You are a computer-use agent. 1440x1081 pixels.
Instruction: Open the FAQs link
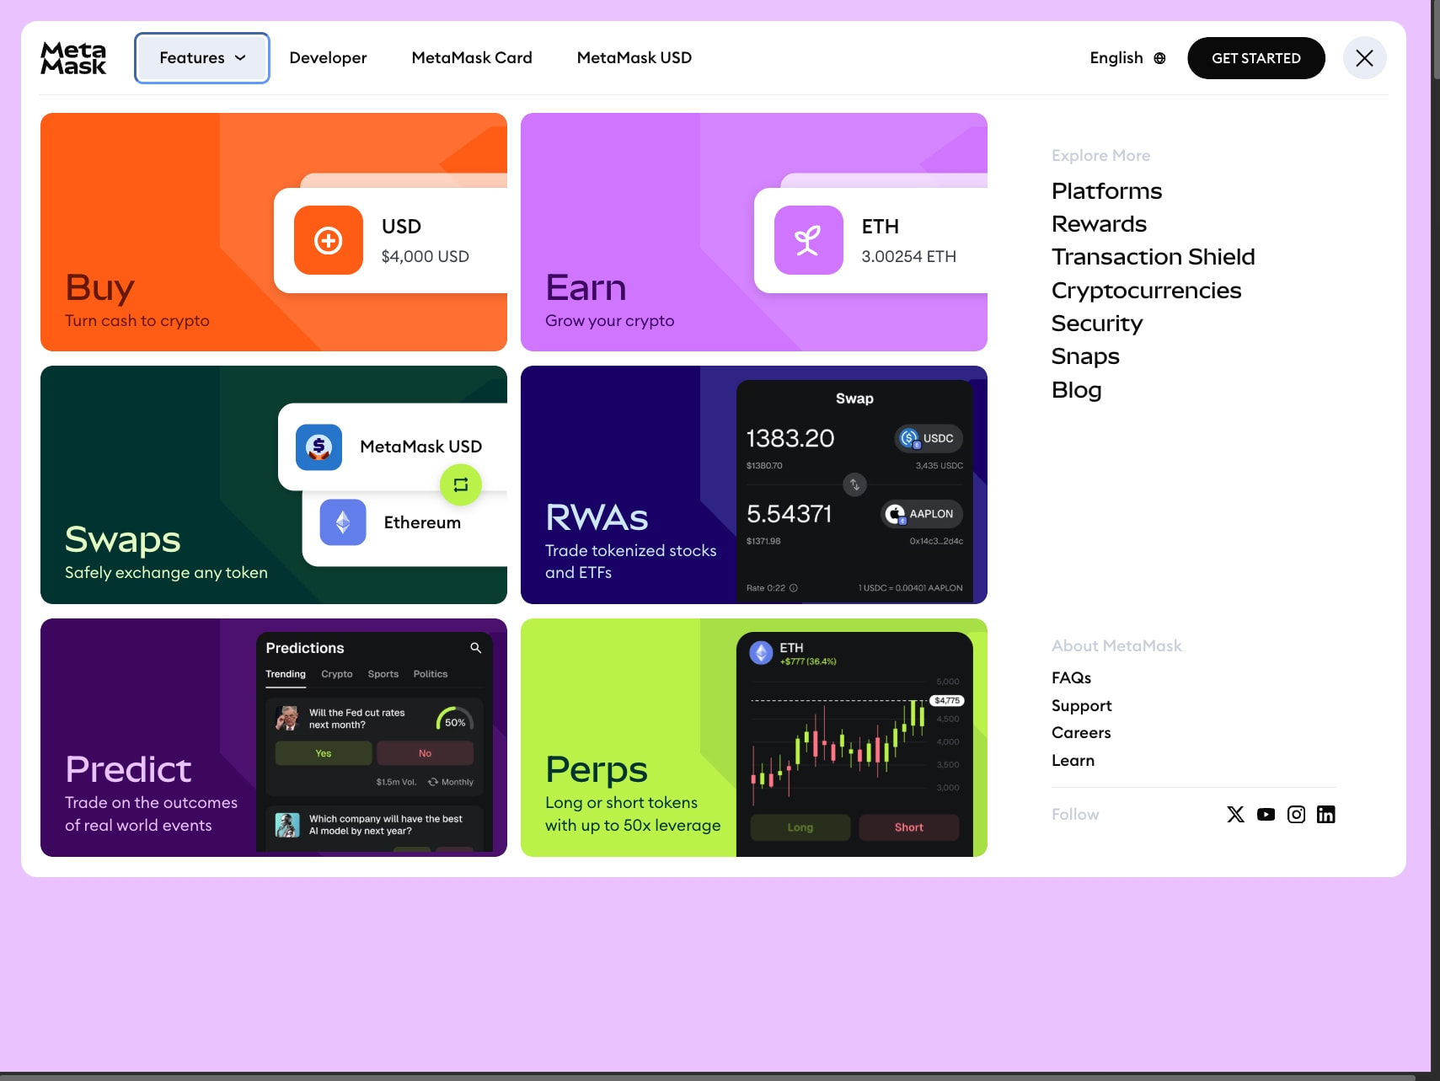tap(1072, 678)
